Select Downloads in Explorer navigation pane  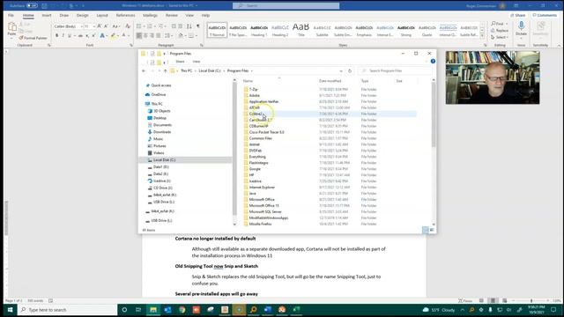162,132
